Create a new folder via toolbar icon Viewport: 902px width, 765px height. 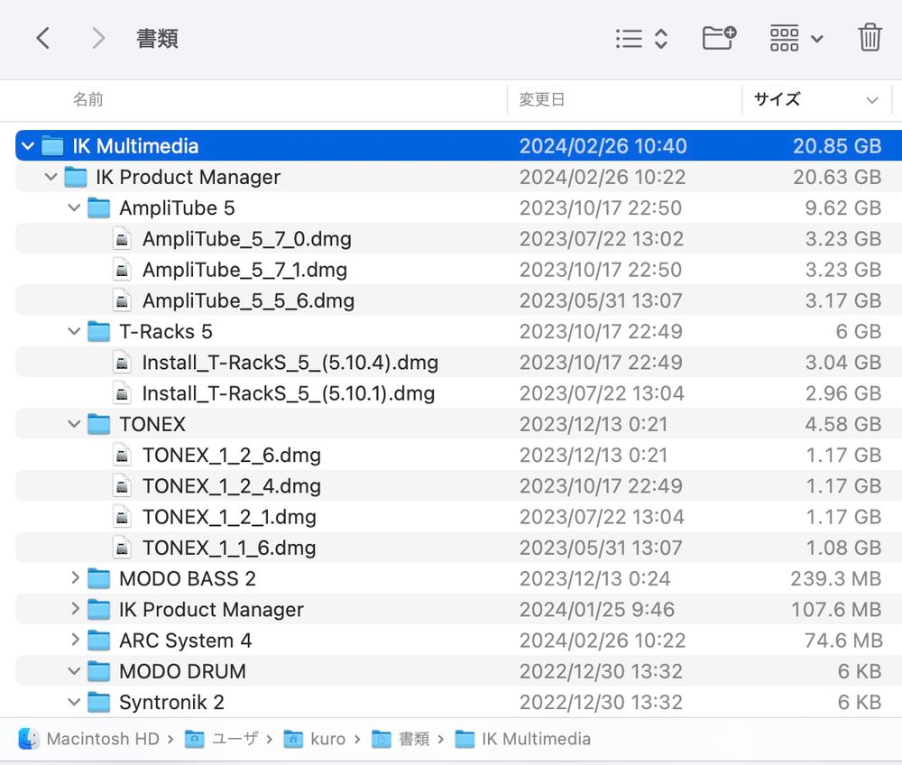(x=719, y=39)
